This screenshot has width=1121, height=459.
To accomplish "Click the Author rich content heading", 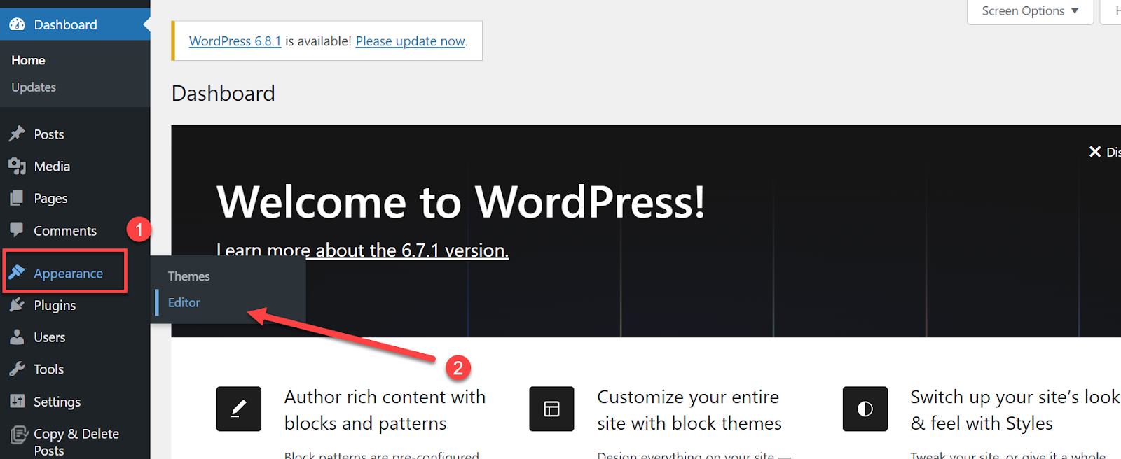I will tap(385, 410).
